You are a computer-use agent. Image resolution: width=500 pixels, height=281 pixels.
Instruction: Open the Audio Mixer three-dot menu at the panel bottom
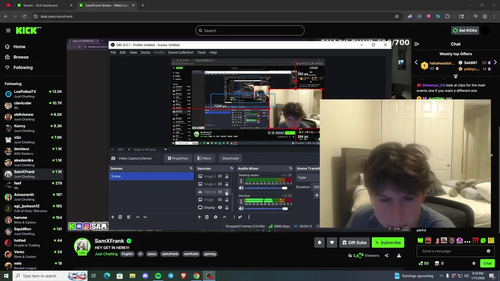pyautogui.click(x=249, y=217)
